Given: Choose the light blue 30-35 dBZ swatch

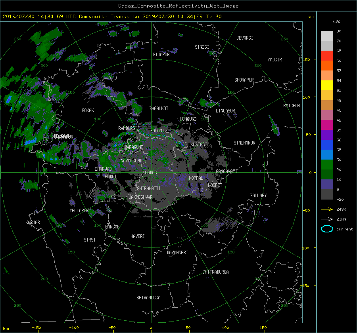Looking at the screenshot, I should coord(327,154).
